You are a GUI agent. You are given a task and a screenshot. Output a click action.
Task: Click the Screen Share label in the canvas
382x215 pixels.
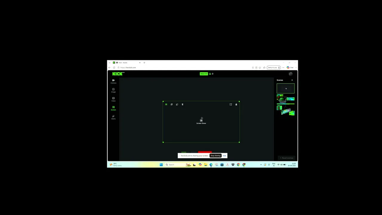click(x=201, y=123)
